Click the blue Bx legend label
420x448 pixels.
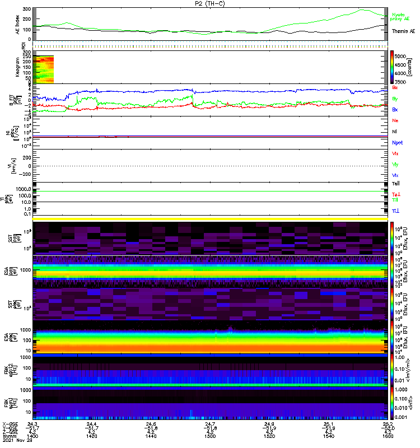(x=395, y=109)
